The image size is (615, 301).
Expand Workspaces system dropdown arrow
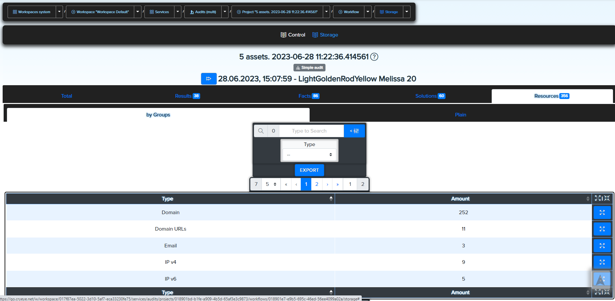click(59, 12)
